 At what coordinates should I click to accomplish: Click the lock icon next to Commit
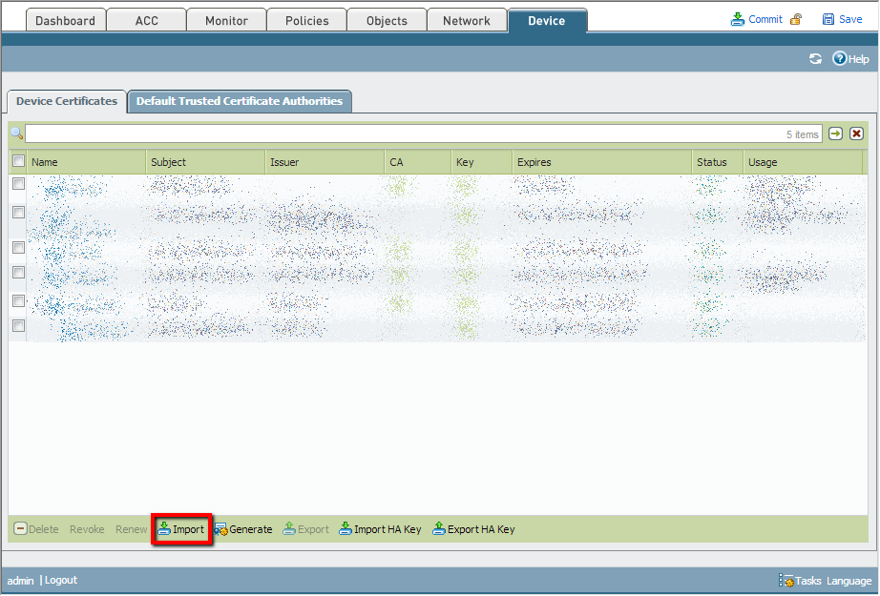click(x=796, y=20)
